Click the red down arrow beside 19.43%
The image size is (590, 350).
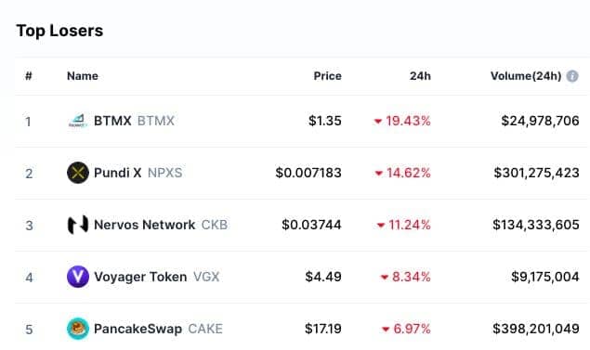click(x=378, y=122)
